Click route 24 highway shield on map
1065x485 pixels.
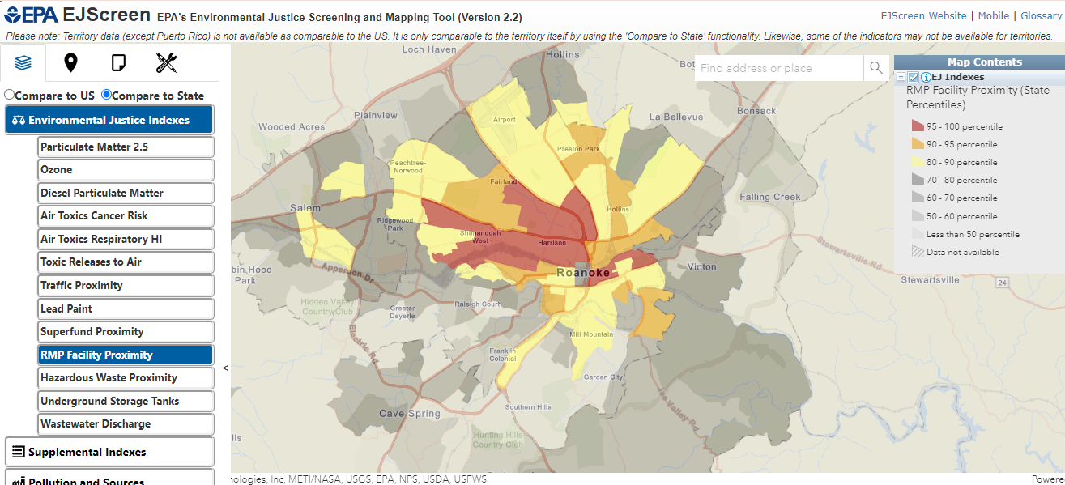[x=1003, y=283]
